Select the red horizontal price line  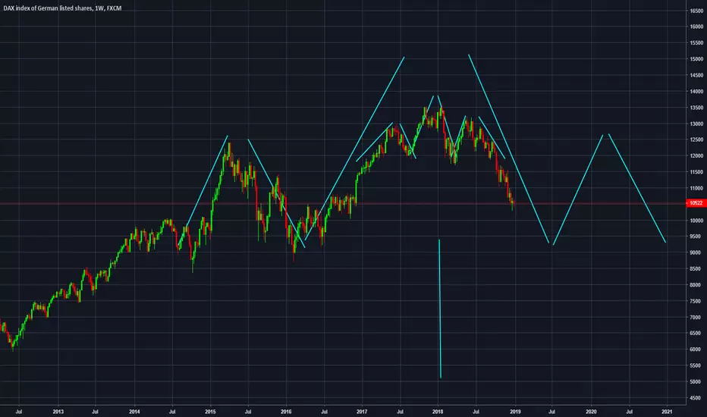[x=343, y=204]
